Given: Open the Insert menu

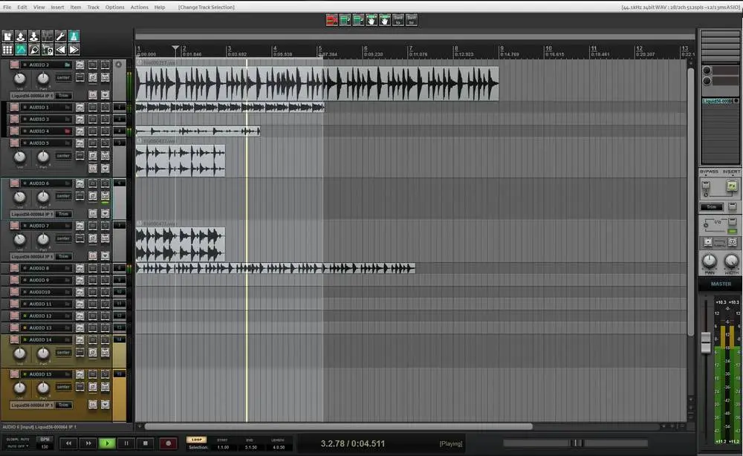Looking at the screenshot, I should [57, 7].
